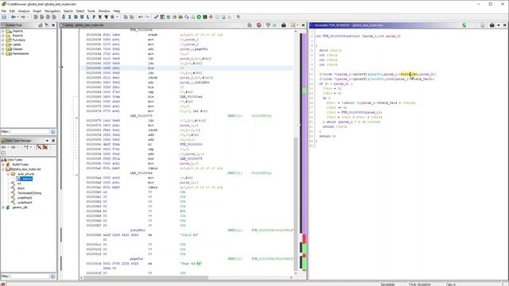Click the Data Type Manager back arrow
The image size is (509, 286).
click(x=4, y=147)
